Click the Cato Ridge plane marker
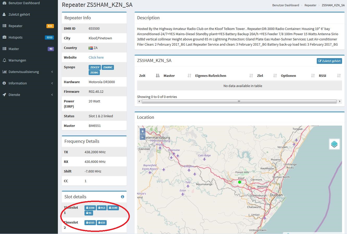This screenshot has height=234, width=347. pos(204,159)
